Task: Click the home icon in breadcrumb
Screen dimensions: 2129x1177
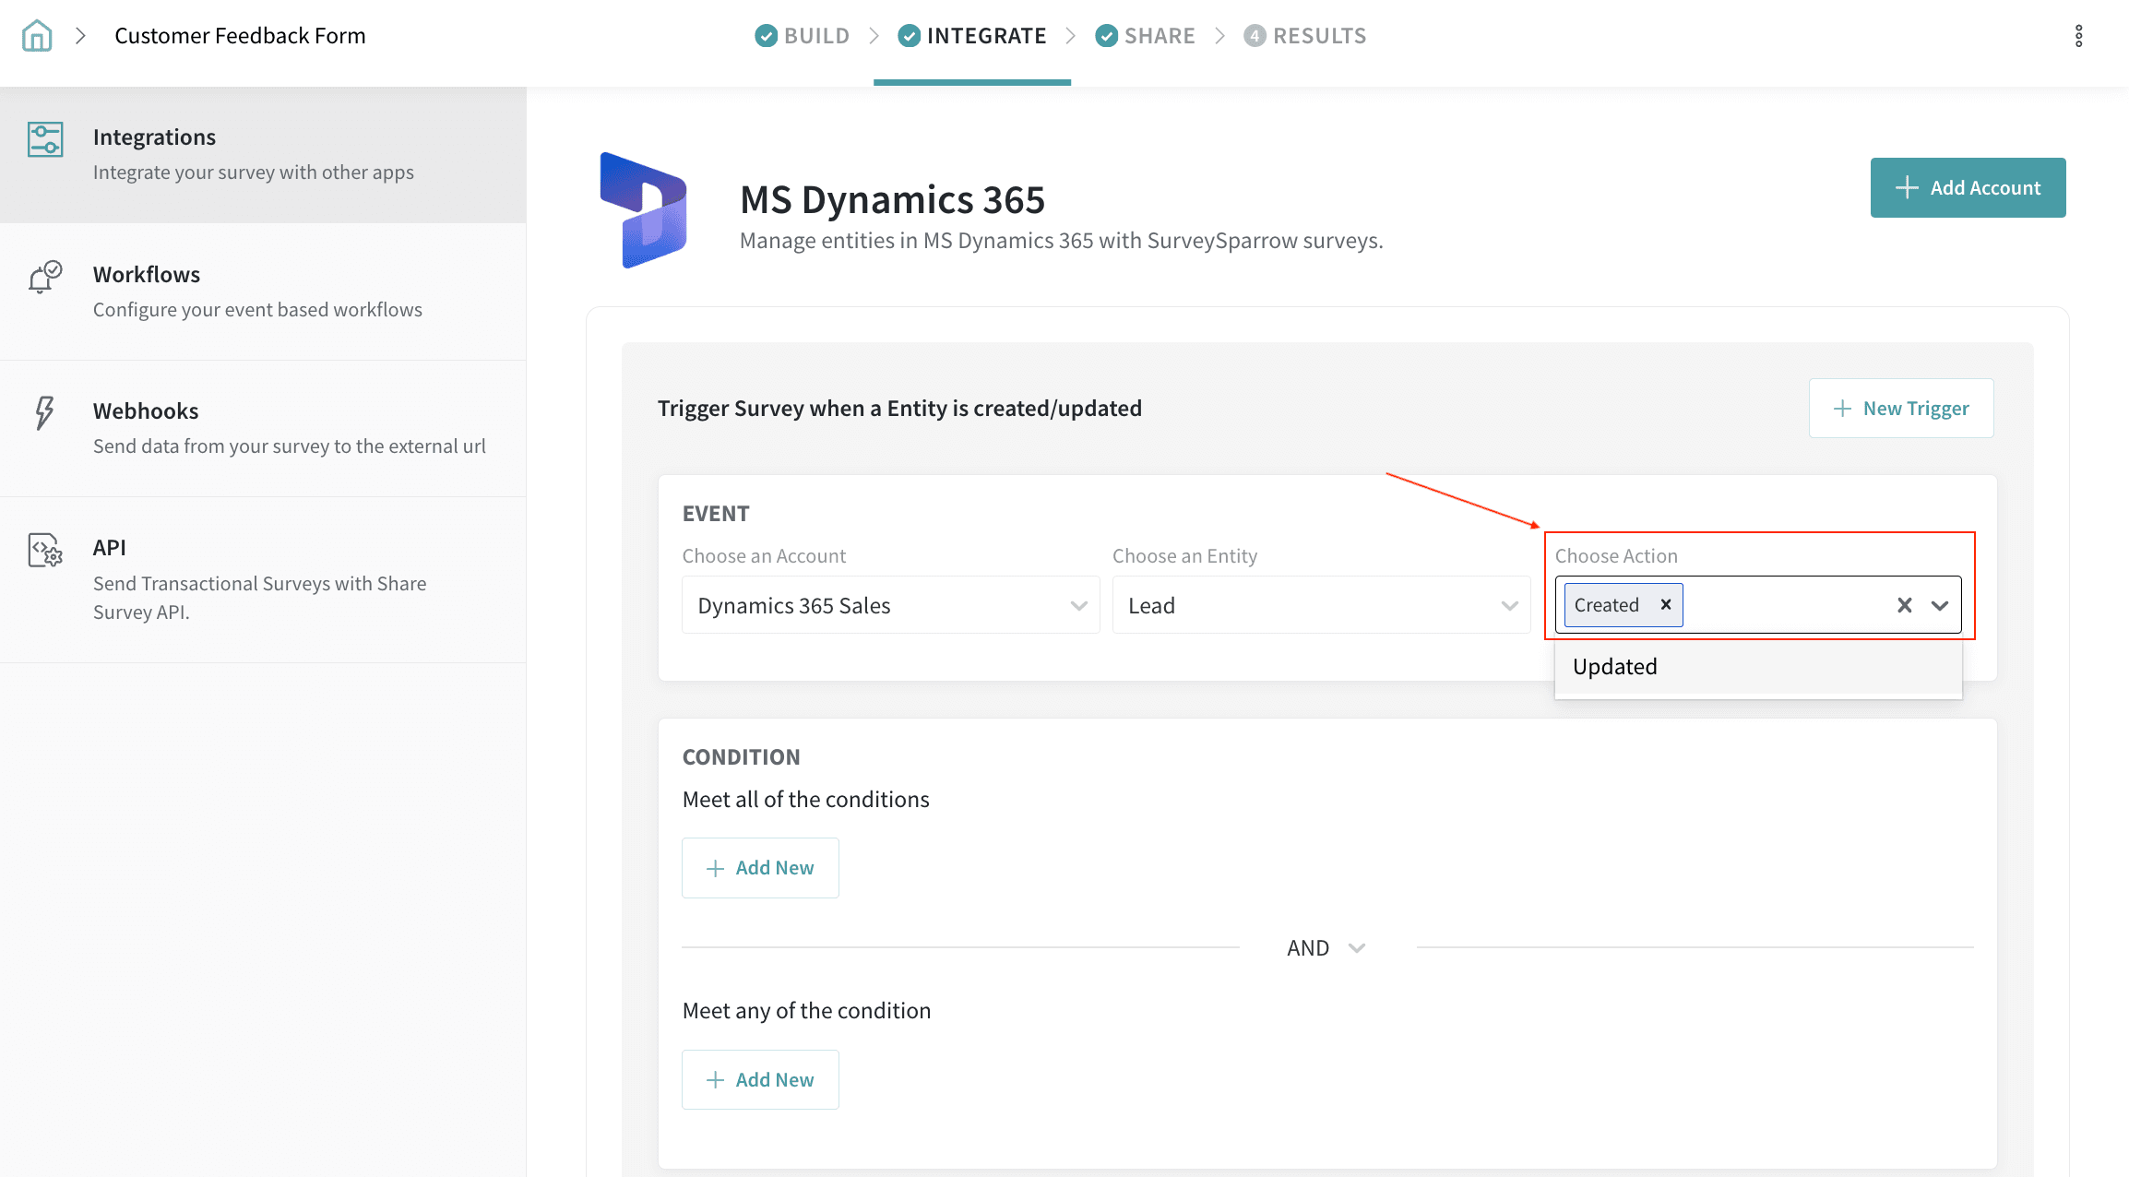Action: [x=37, y=36]
